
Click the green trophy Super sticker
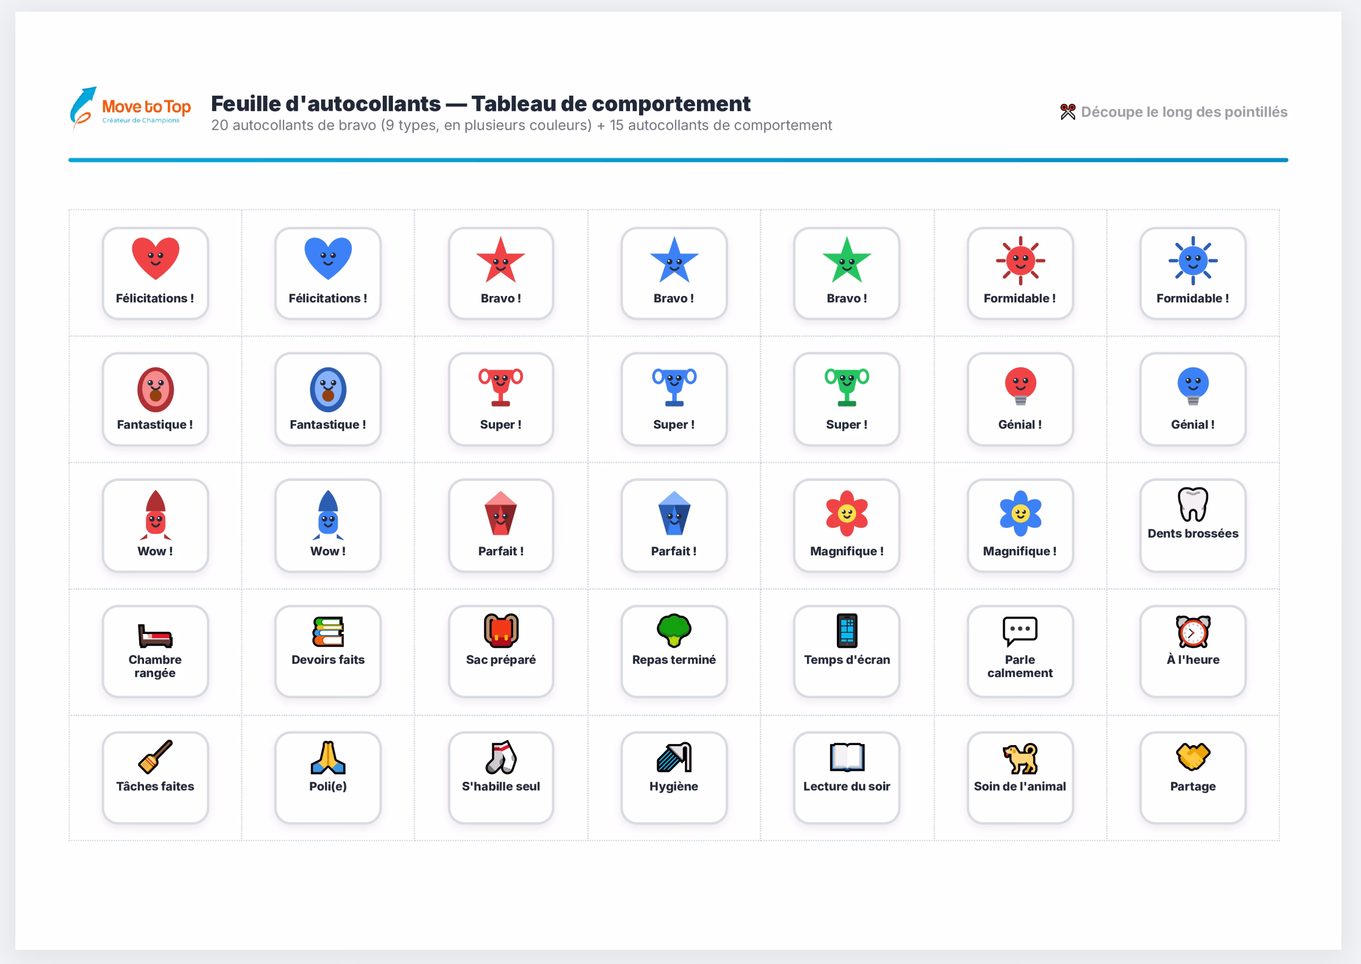(847, 399)
